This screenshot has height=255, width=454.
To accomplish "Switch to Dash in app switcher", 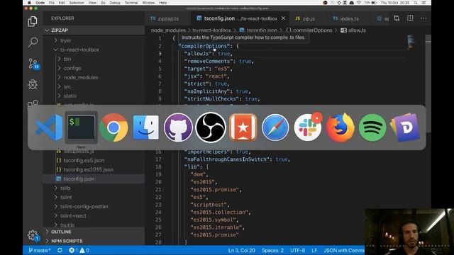I will point(405,127).
